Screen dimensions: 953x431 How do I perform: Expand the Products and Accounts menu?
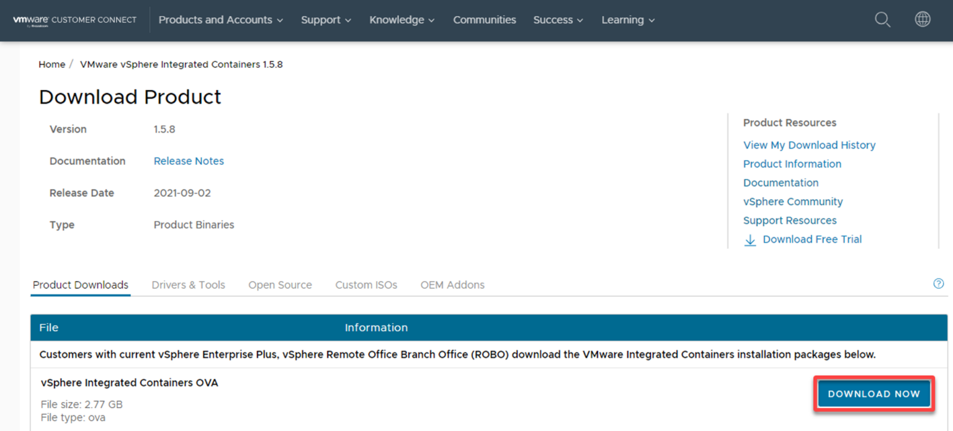tap(220, 19)
